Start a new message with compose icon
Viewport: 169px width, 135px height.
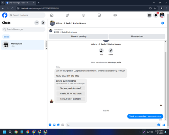point(43,23)
